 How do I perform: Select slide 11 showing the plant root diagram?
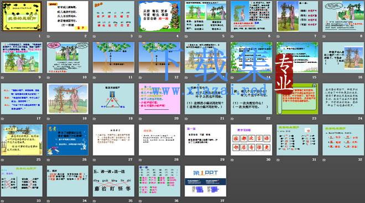pyautogui.click(x=113, y=57)
